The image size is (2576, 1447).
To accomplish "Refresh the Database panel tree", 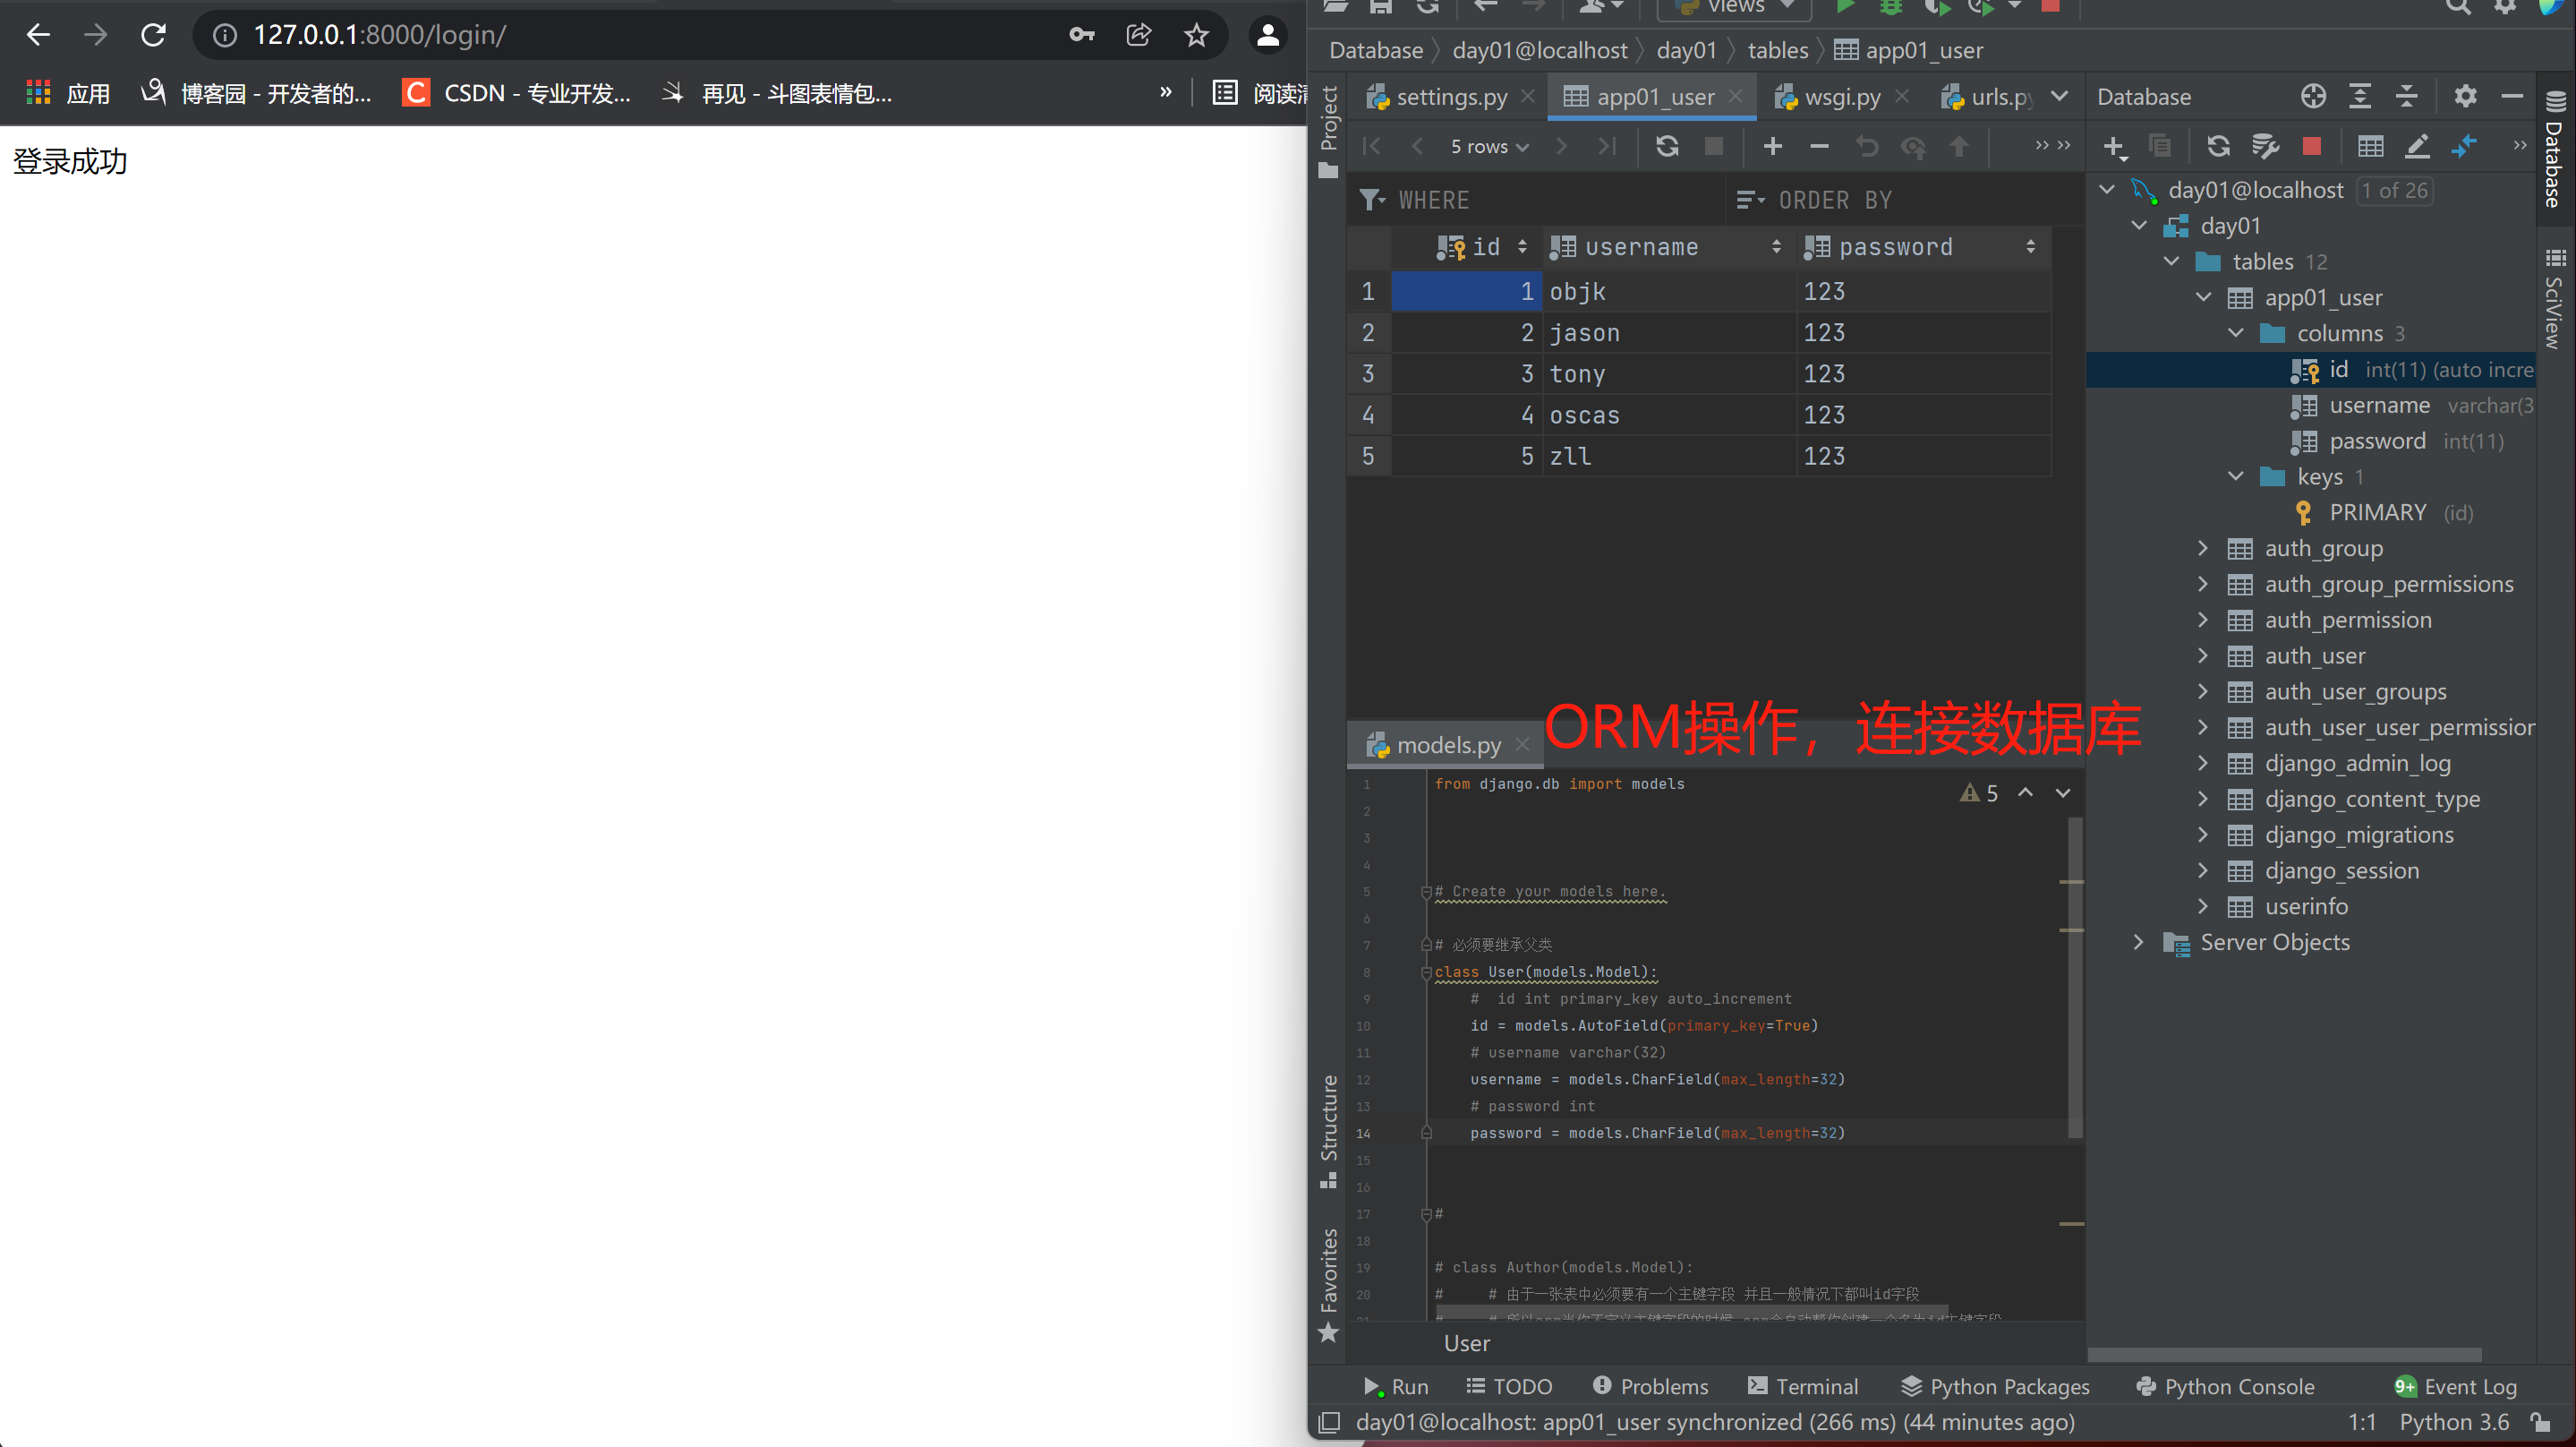I will pyautogui.click(x=2218, y=146).
